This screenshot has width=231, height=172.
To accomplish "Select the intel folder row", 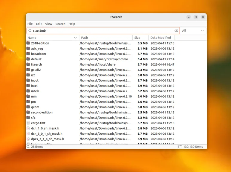I will [116, 86].
